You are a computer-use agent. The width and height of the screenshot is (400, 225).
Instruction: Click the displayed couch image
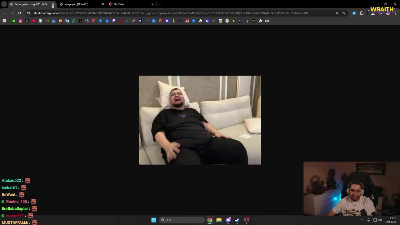(x=200, y=120)
